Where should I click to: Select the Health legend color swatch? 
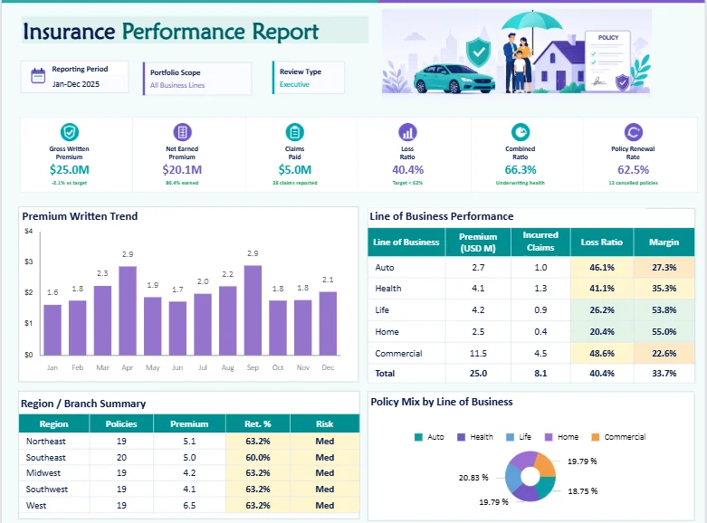pos(462,437)
